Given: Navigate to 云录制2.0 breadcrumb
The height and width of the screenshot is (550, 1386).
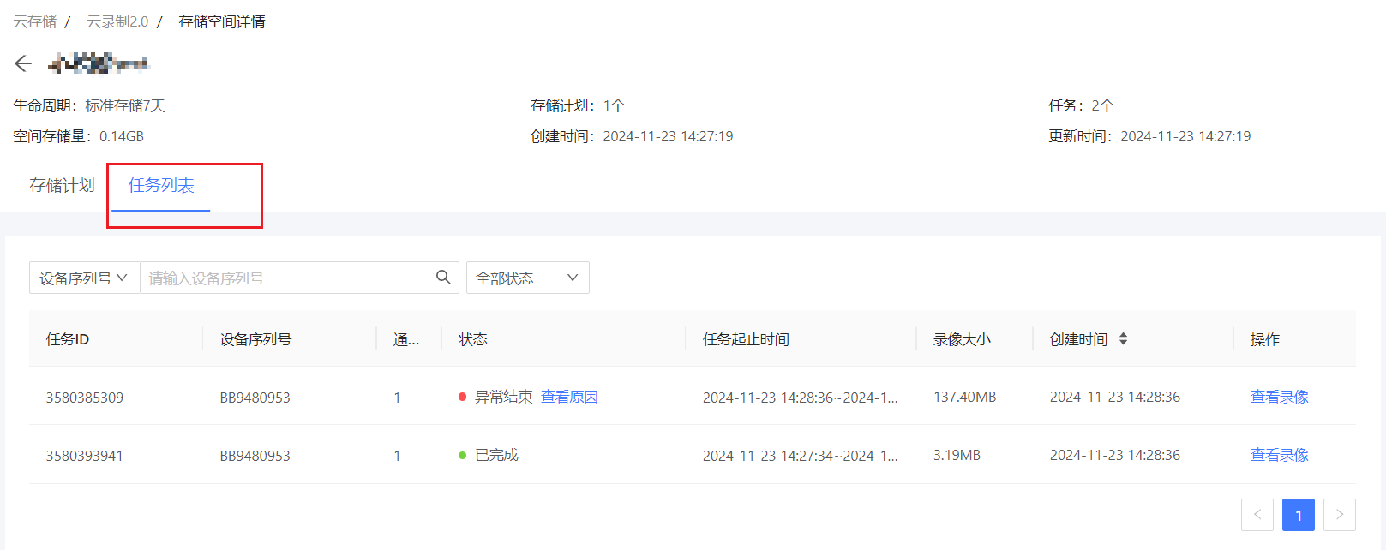Looking at the screenshot, I should [x=117, y=21].
